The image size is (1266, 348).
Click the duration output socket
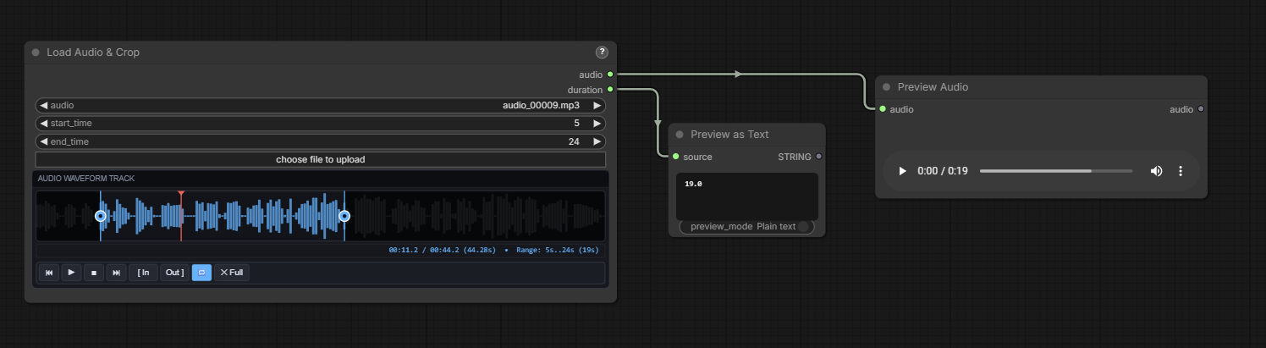610,89
